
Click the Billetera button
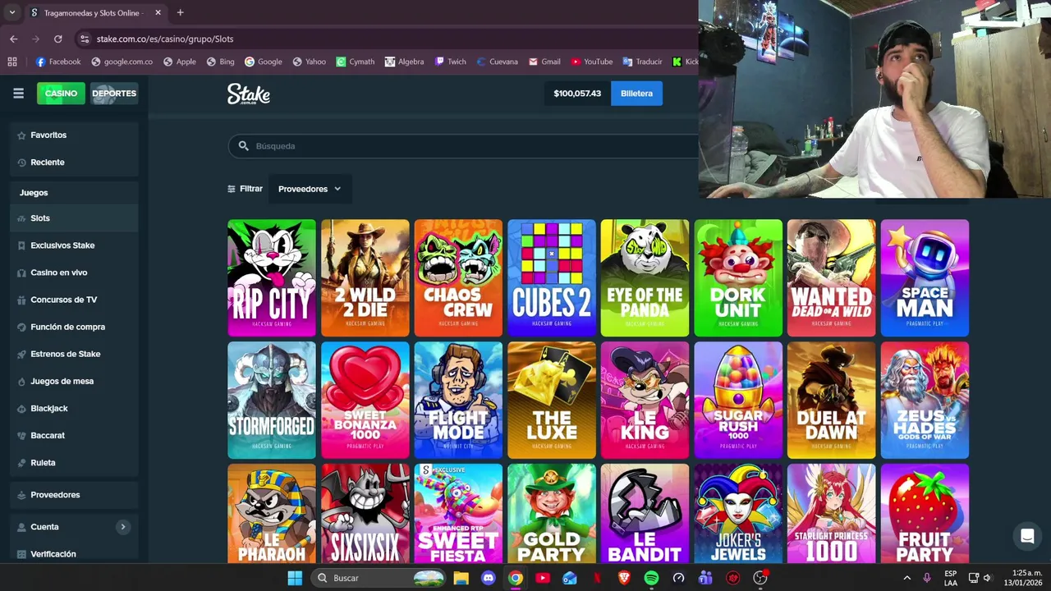tap(636, 94)
